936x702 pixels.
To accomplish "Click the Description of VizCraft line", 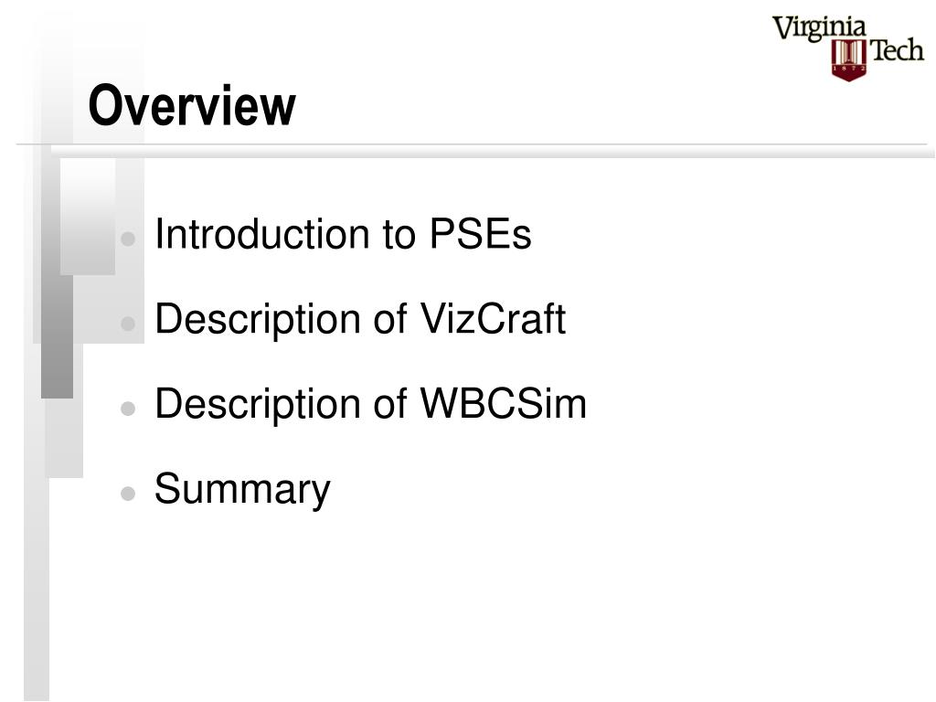I will [360, 319].
